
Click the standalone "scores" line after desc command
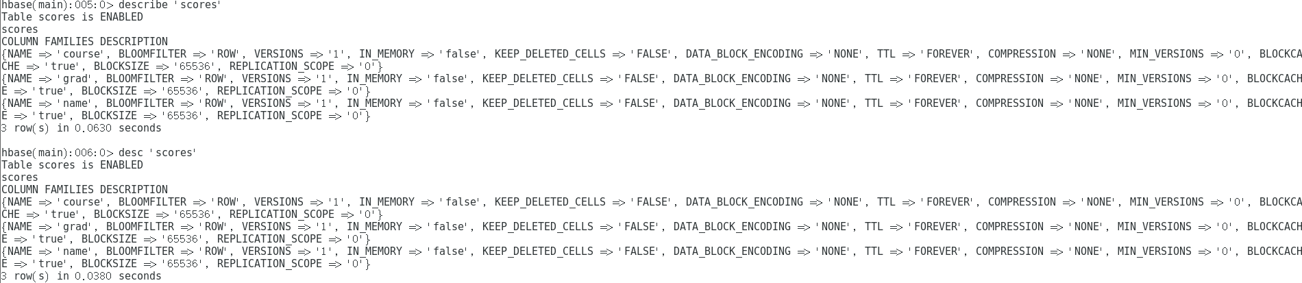[x=20, y=177]
